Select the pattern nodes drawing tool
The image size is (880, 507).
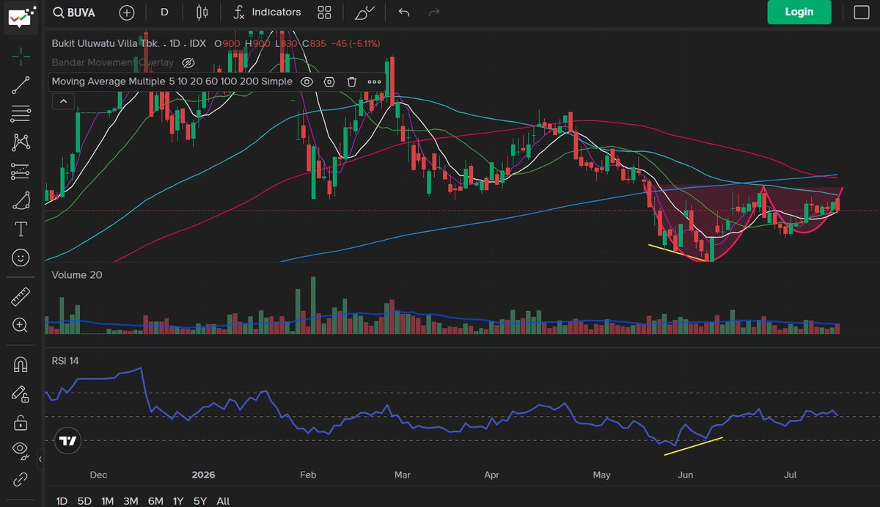pyautogui.click(x=21, y=142)
